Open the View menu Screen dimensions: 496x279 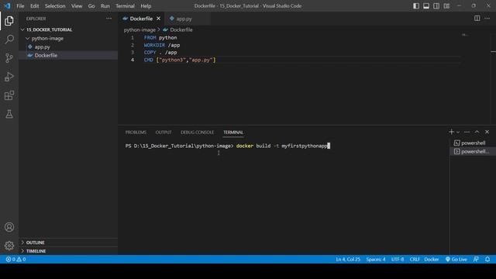click(x=77, y=6)
